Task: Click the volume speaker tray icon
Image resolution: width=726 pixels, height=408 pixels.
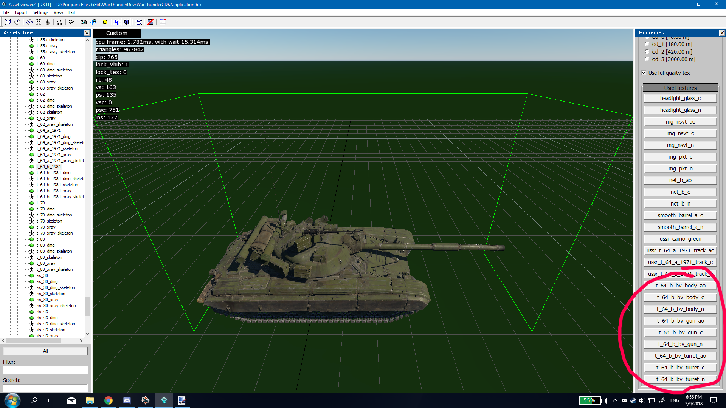Action: pos(642,400)
